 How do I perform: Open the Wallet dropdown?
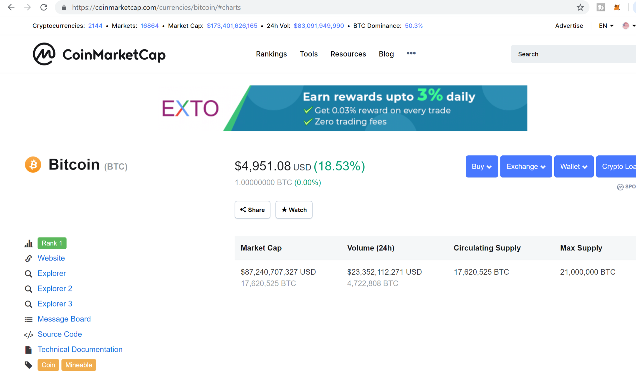click(574, 166)
